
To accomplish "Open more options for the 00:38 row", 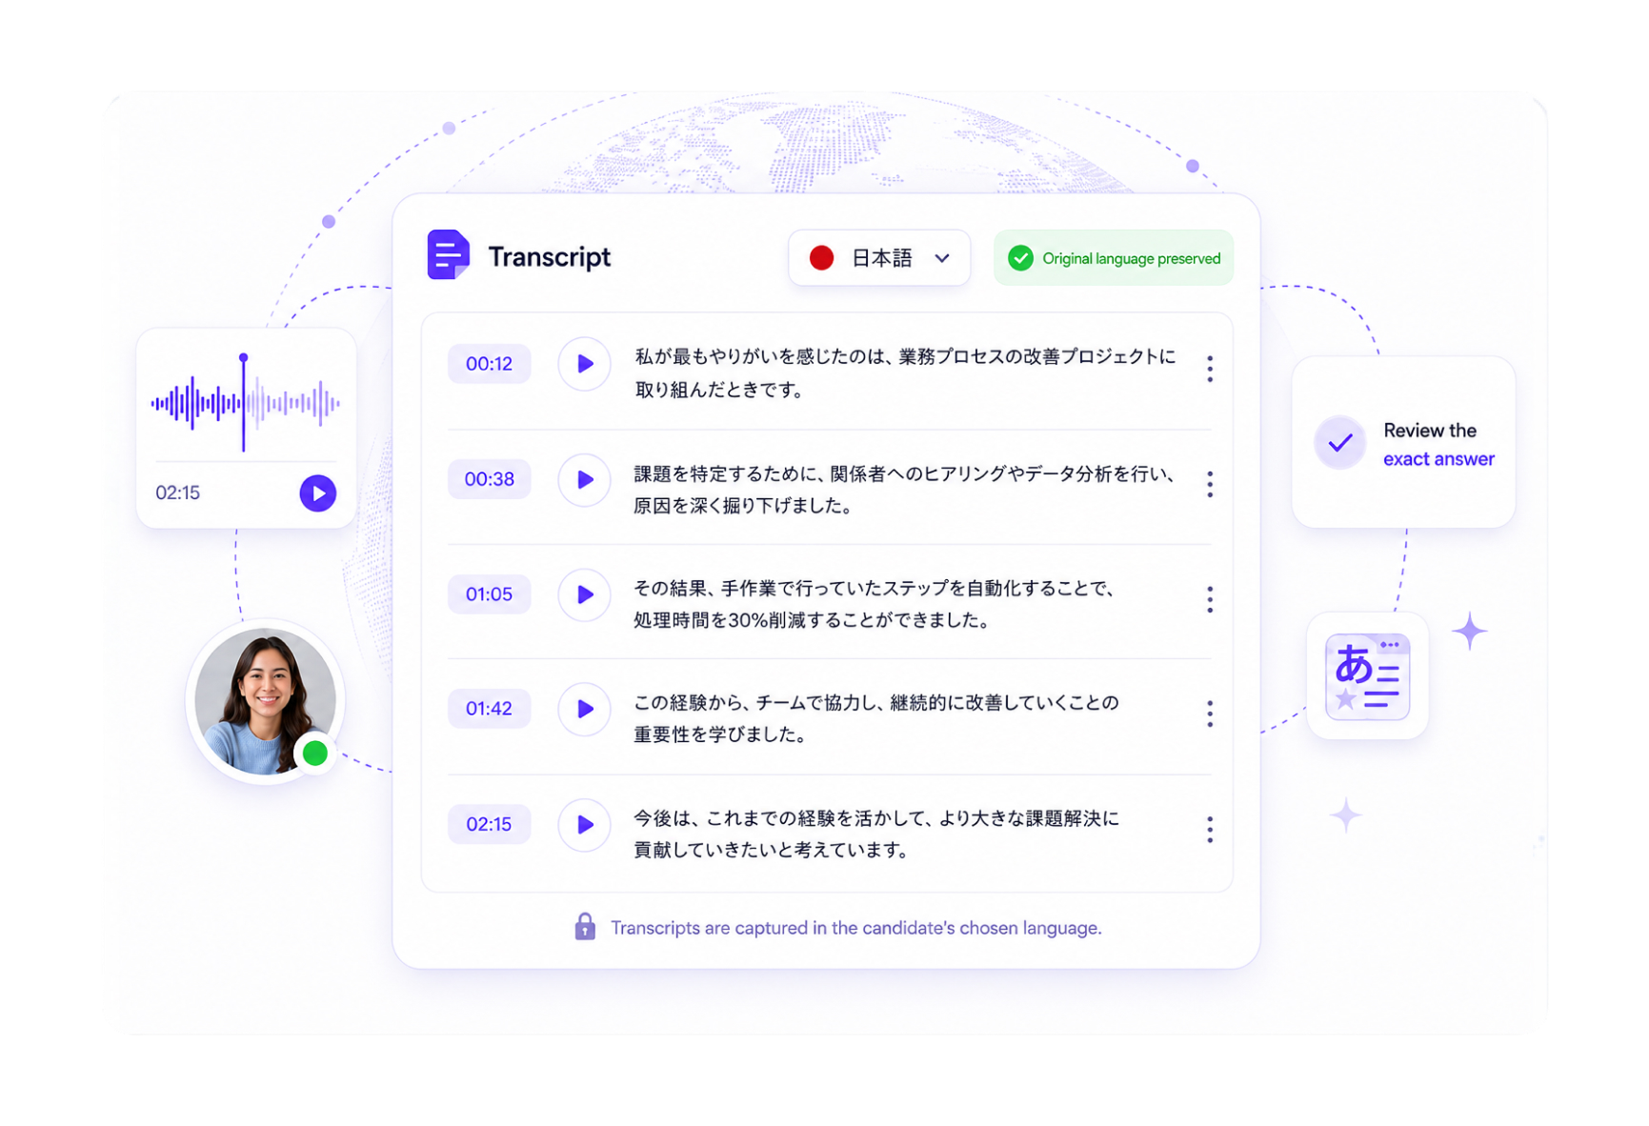I will (1209, 484).
